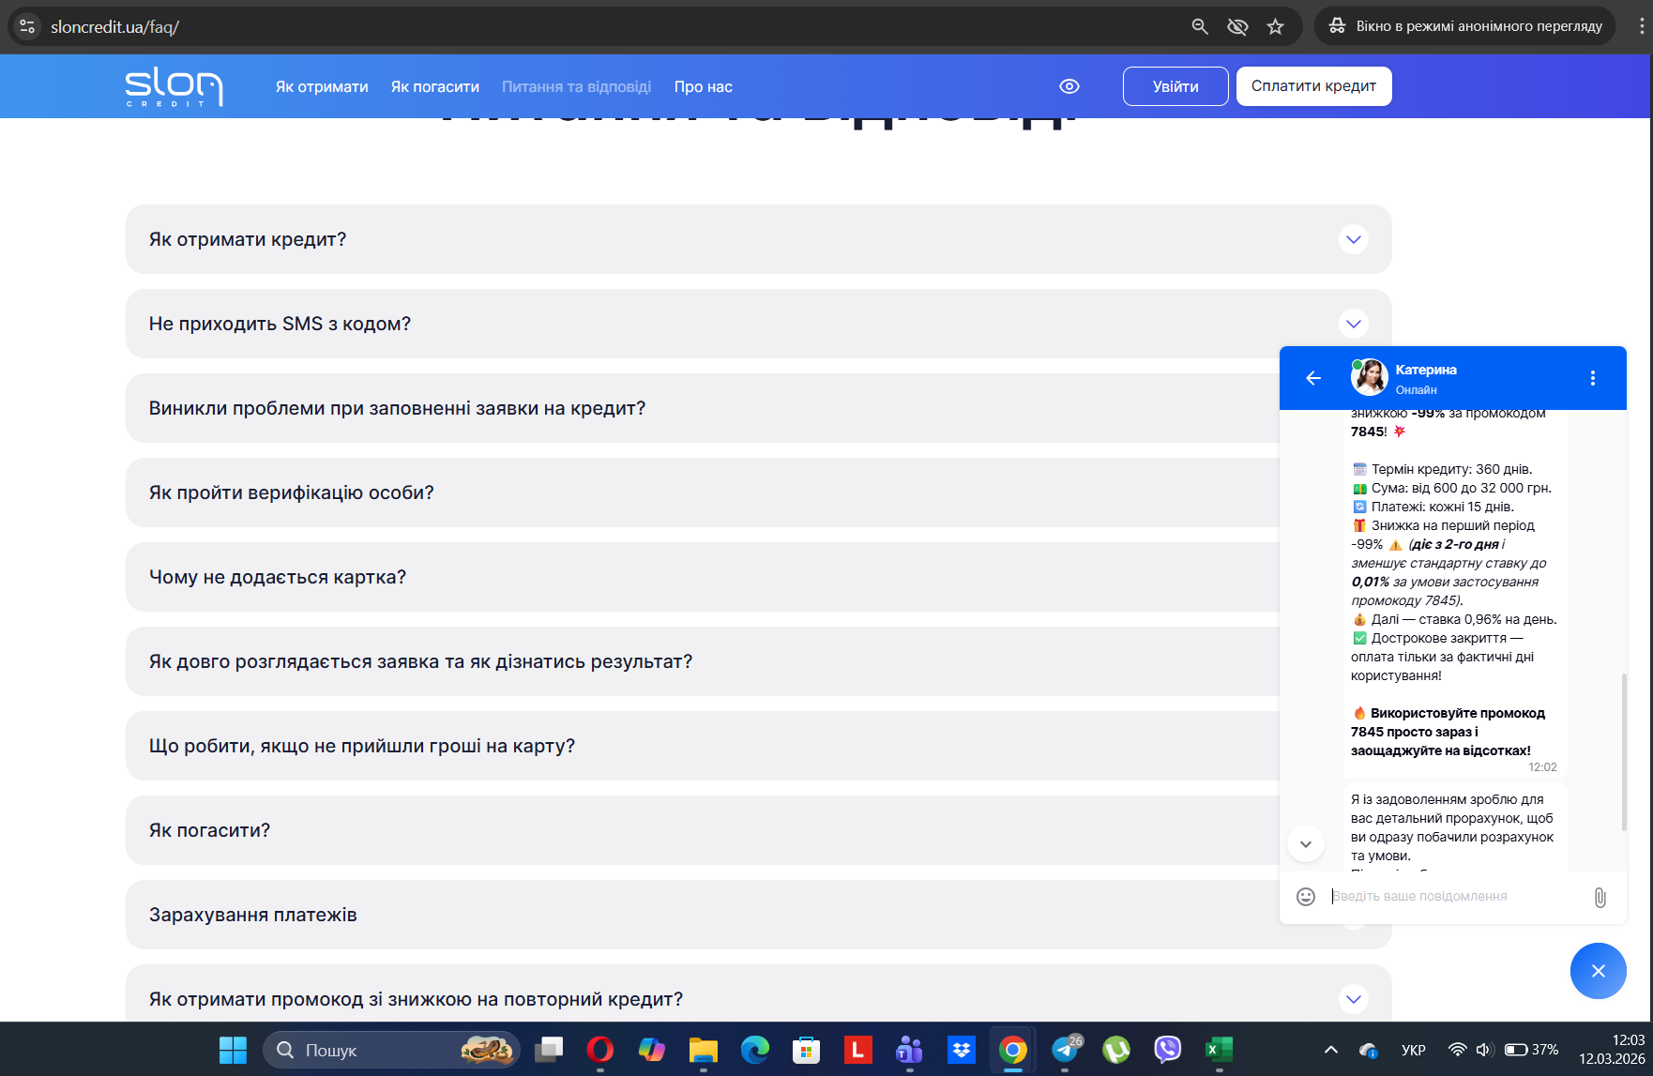Expand 'Що робити, якщо не прийшли гроші на карту?'

(702, 746)
